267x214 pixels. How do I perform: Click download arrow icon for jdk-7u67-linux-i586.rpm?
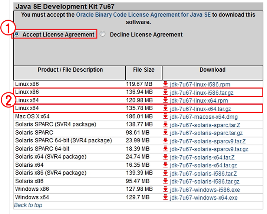(x=165, y=84)
